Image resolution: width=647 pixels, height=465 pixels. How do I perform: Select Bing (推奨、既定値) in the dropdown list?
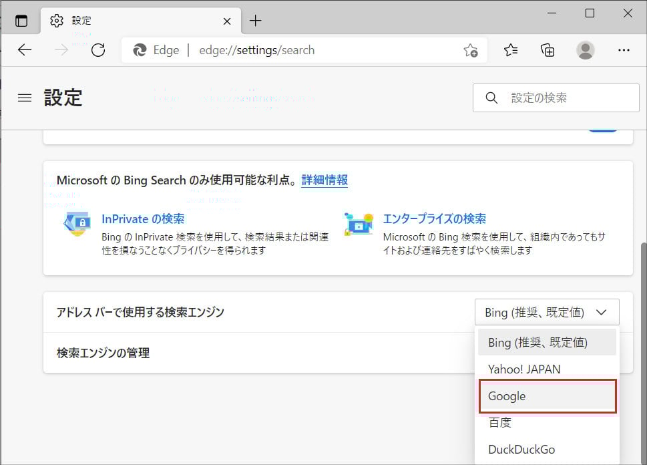(547, 342)
